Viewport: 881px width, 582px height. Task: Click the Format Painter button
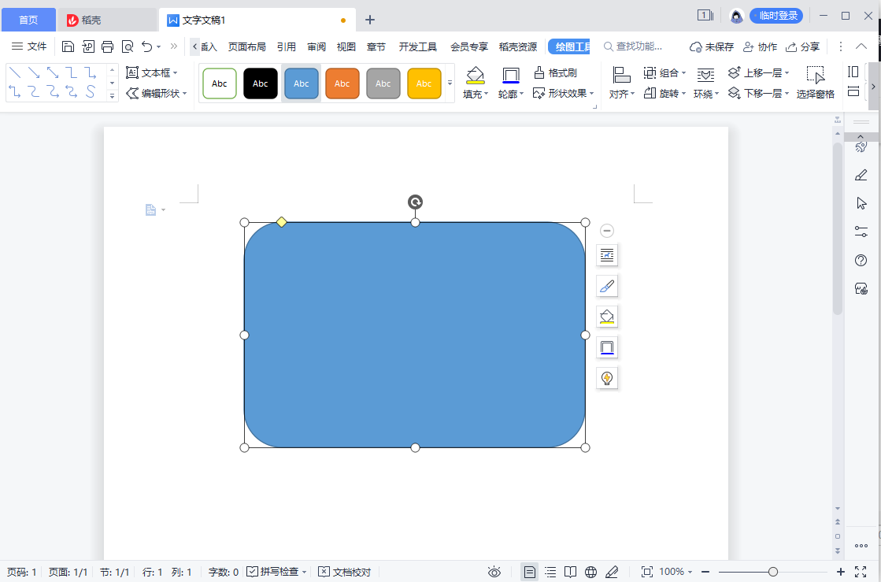555,72
